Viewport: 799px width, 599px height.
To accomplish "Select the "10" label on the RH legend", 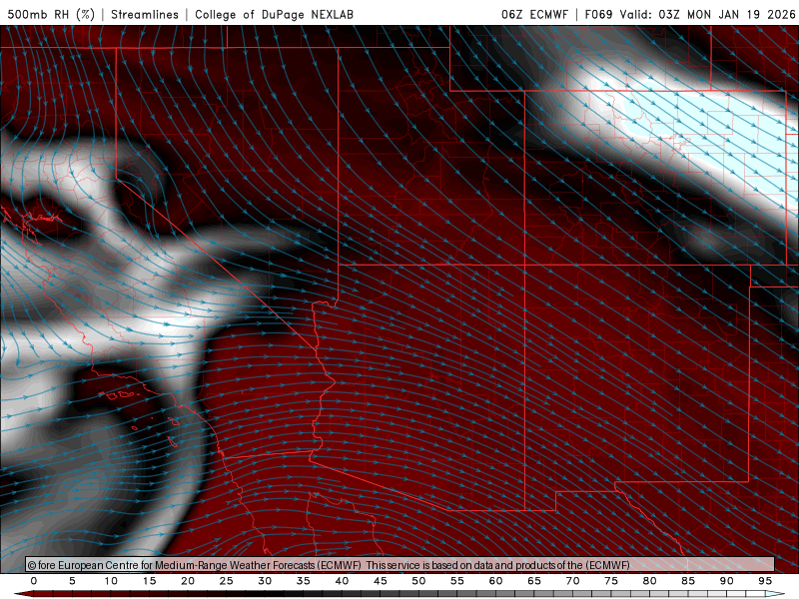I will [x=111, y=581].
